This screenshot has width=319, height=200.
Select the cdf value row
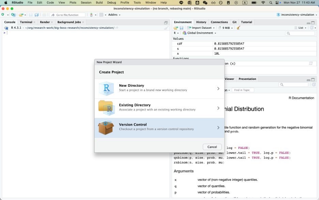click(x=244, y=44)
